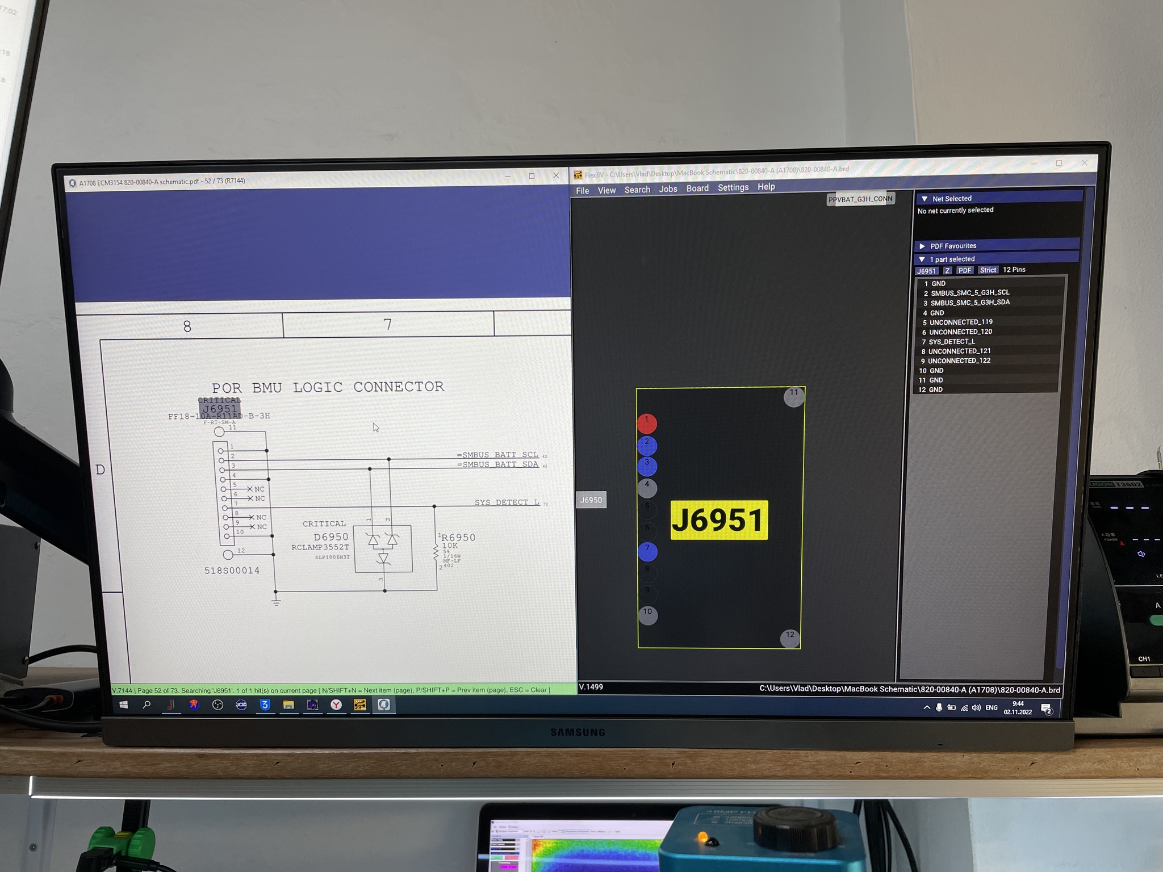Collapse the Net Selected panel

pyautogui.click(x=924, y=199)
